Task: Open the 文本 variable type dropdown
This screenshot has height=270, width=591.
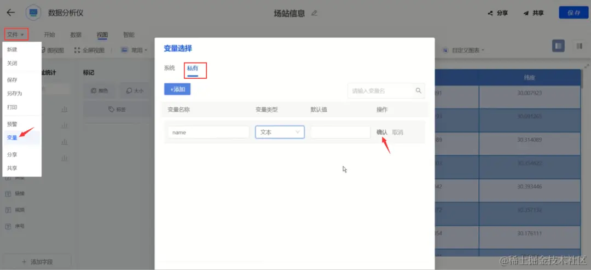Action: tap(280, 132)
